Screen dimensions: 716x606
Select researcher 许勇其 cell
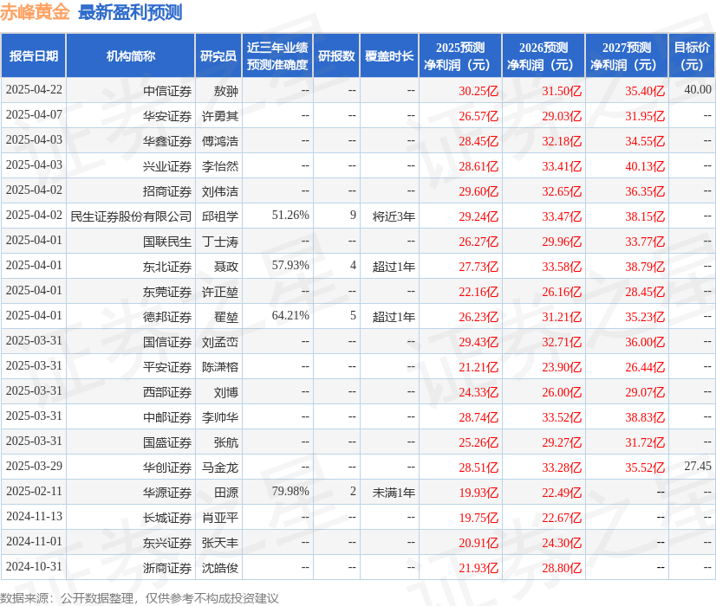click(x=220, y=116)
